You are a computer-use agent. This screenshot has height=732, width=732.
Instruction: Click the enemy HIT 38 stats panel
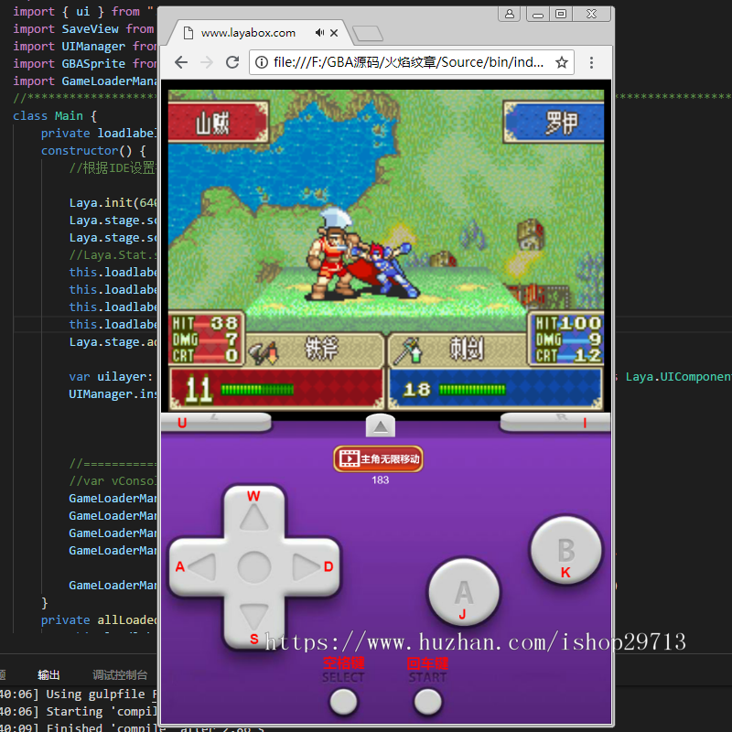tap(206, 339)
